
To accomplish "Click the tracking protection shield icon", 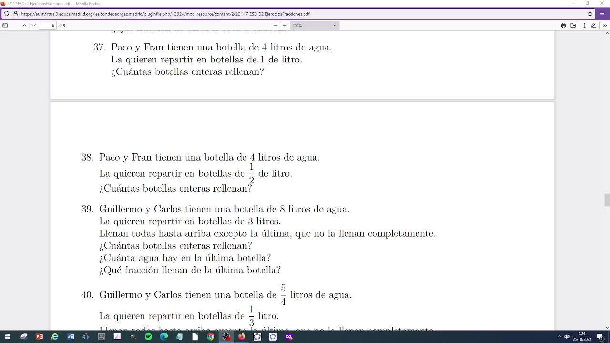I will tap(7, 14).
